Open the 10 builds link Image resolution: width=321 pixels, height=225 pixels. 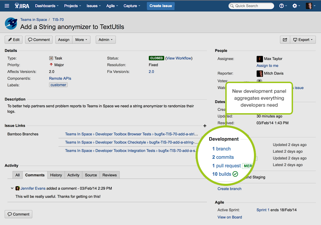(x=222, y=174)
